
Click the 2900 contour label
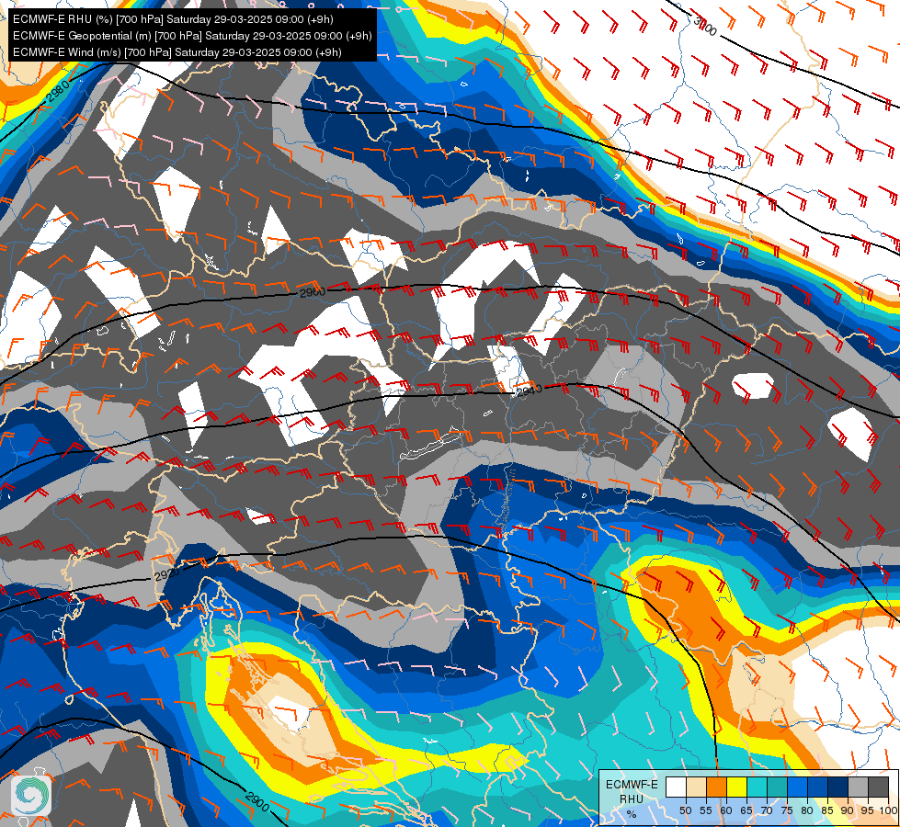(256, 802)
